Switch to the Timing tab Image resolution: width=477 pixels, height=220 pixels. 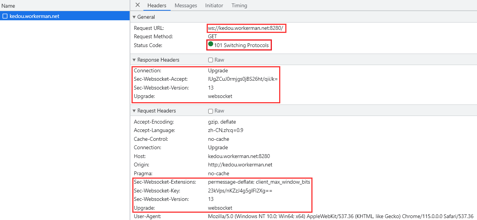[239, 6]
